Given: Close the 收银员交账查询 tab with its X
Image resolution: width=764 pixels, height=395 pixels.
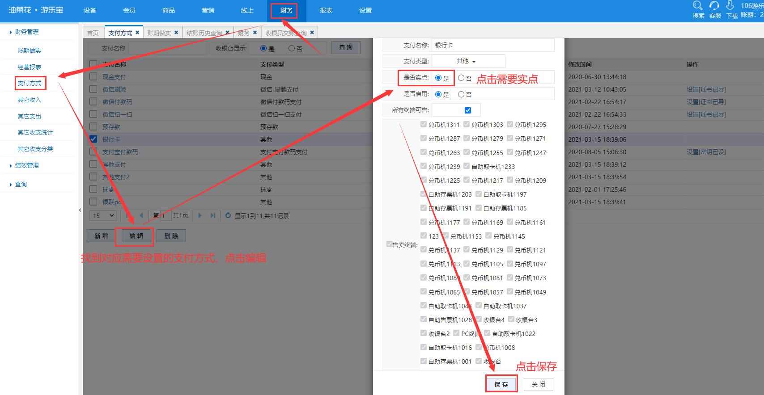Looking at the screenshot, I should [312, 33].
